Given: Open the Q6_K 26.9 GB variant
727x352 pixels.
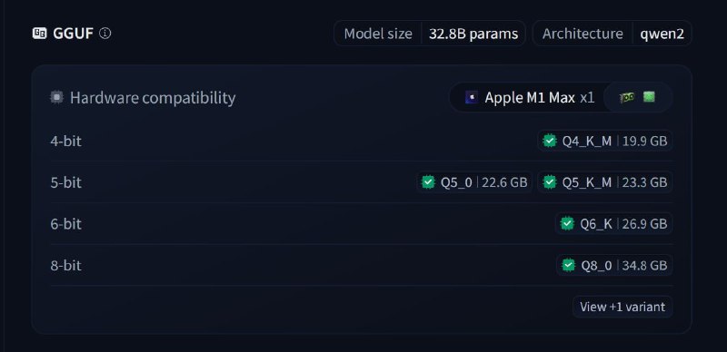Looking at the screenshot, I should tap(614, 224).
